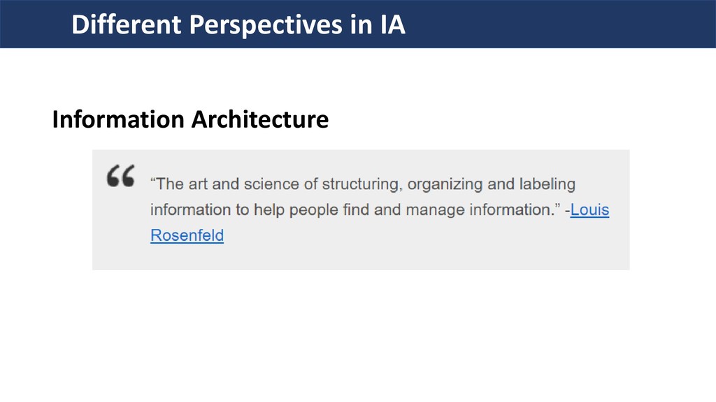Select the "Different Perspectives in IA" slide title
Image resolution: width=716 pixels, height=402 pixels.
pos(238,25)
